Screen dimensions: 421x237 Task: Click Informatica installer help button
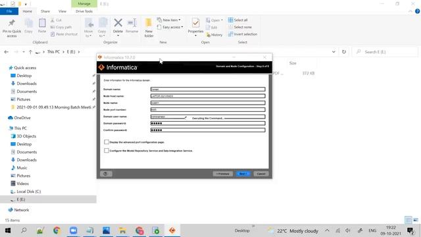click(x=105, y=174)
